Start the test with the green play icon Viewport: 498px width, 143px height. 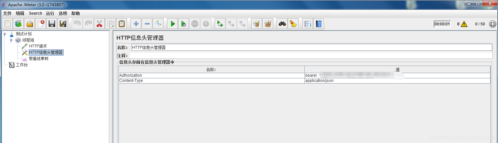173,24
